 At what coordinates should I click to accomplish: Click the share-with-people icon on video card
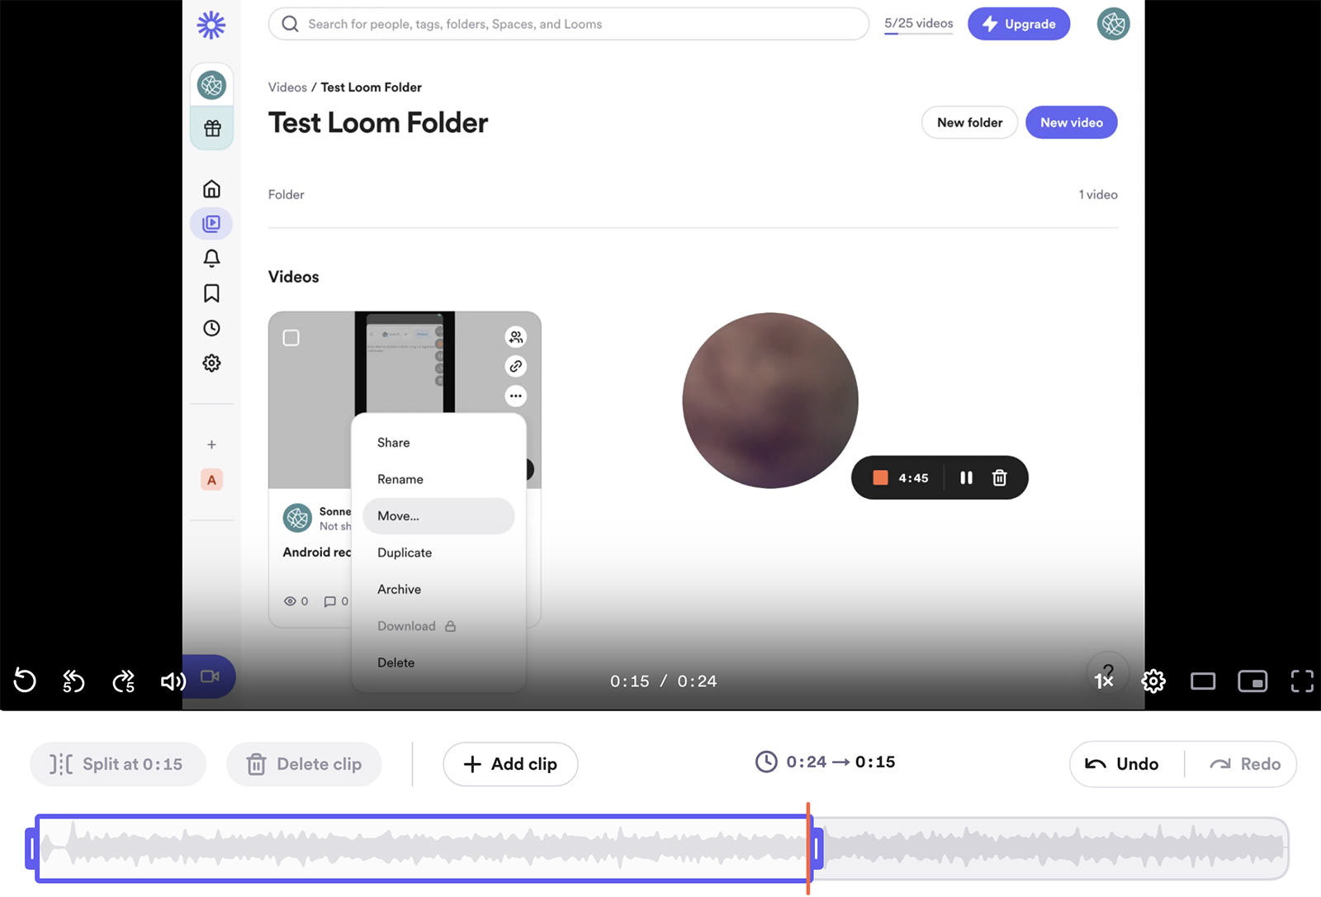[x=516, y=337]
